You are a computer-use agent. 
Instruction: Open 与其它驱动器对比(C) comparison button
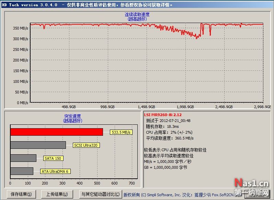(x=101, y=194)
